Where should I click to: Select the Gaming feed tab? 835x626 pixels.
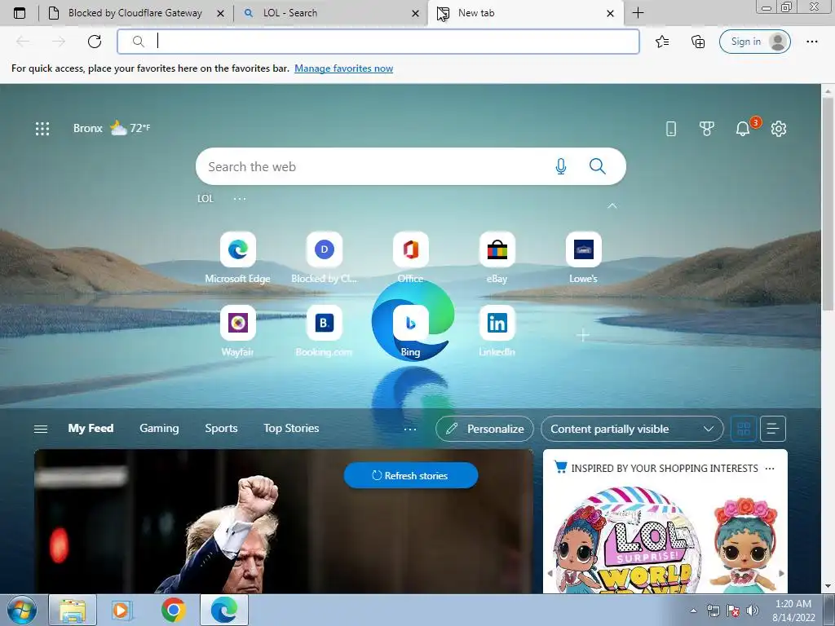[159, 428]
